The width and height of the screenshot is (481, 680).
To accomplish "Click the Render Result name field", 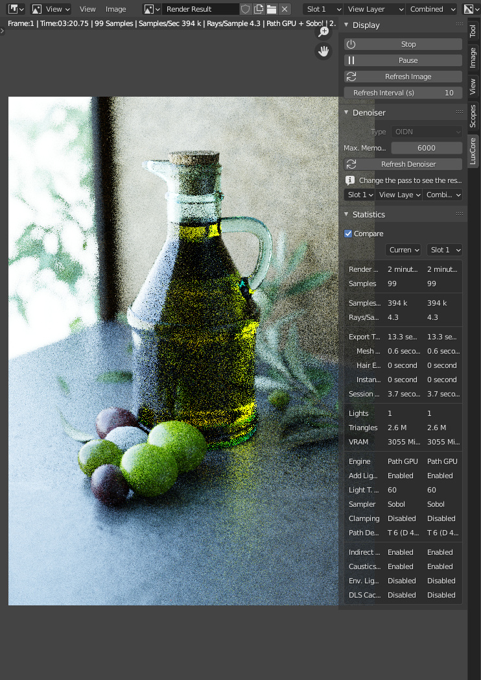I will point(200,9).
